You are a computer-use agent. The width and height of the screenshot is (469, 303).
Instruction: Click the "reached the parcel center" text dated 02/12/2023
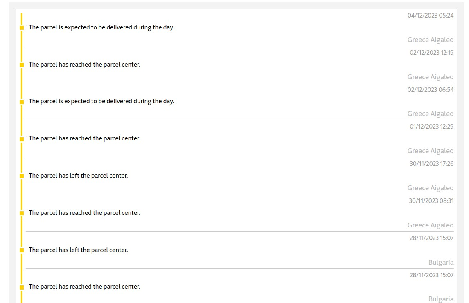click(x=84, y=65)
